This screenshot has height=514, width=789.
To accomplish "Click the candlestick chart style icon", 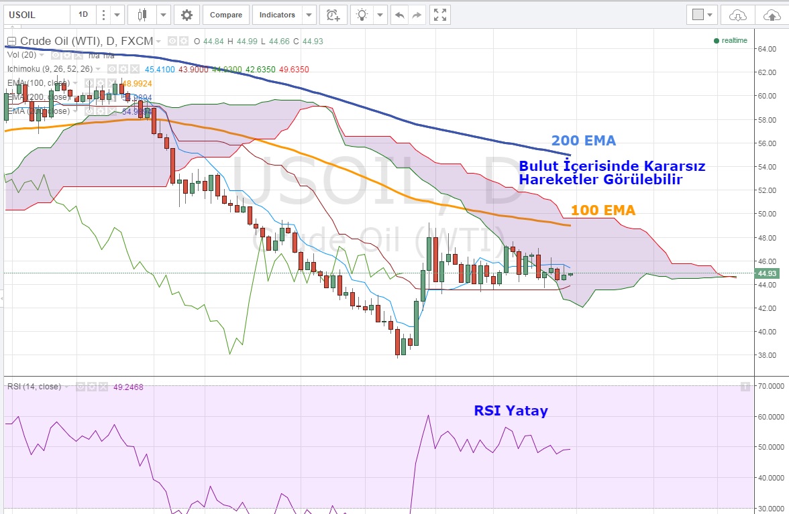I will 142,14.
